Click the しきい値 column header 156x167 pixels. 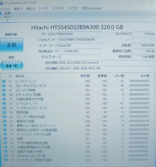coord(119,76)
